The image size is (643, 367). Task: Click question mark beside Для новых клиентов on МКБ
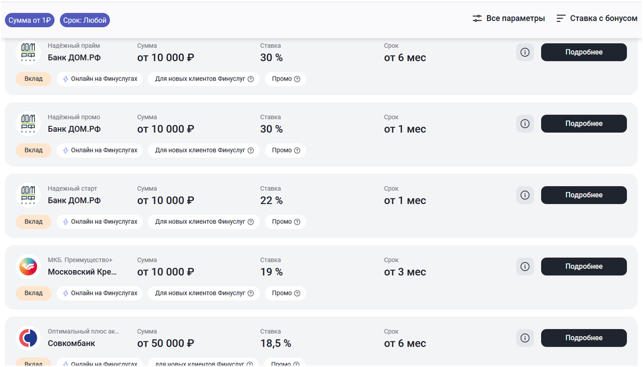click(250, 293)
